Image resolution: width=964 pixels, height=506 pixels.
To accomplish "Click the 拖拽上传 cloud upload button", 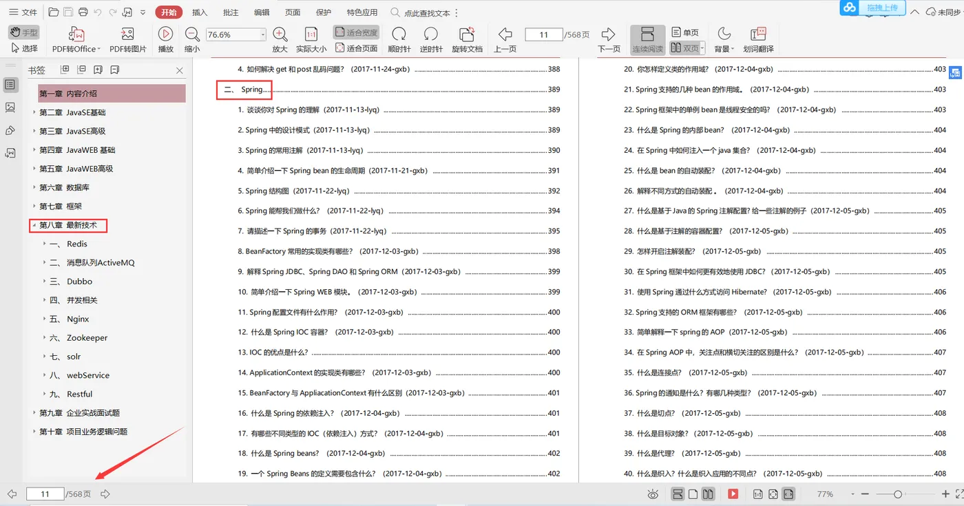I will point(872,8).
